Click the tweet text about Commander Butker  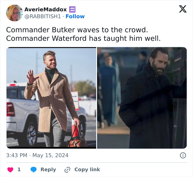pos(77,30)
